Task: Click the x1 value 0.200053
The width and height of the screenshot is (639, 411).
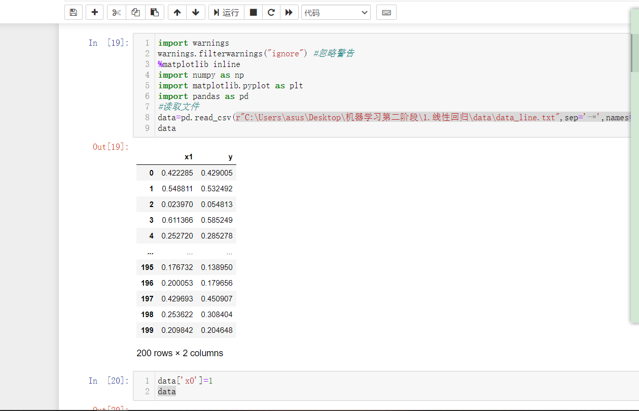Action: click(x=177, y=283)
